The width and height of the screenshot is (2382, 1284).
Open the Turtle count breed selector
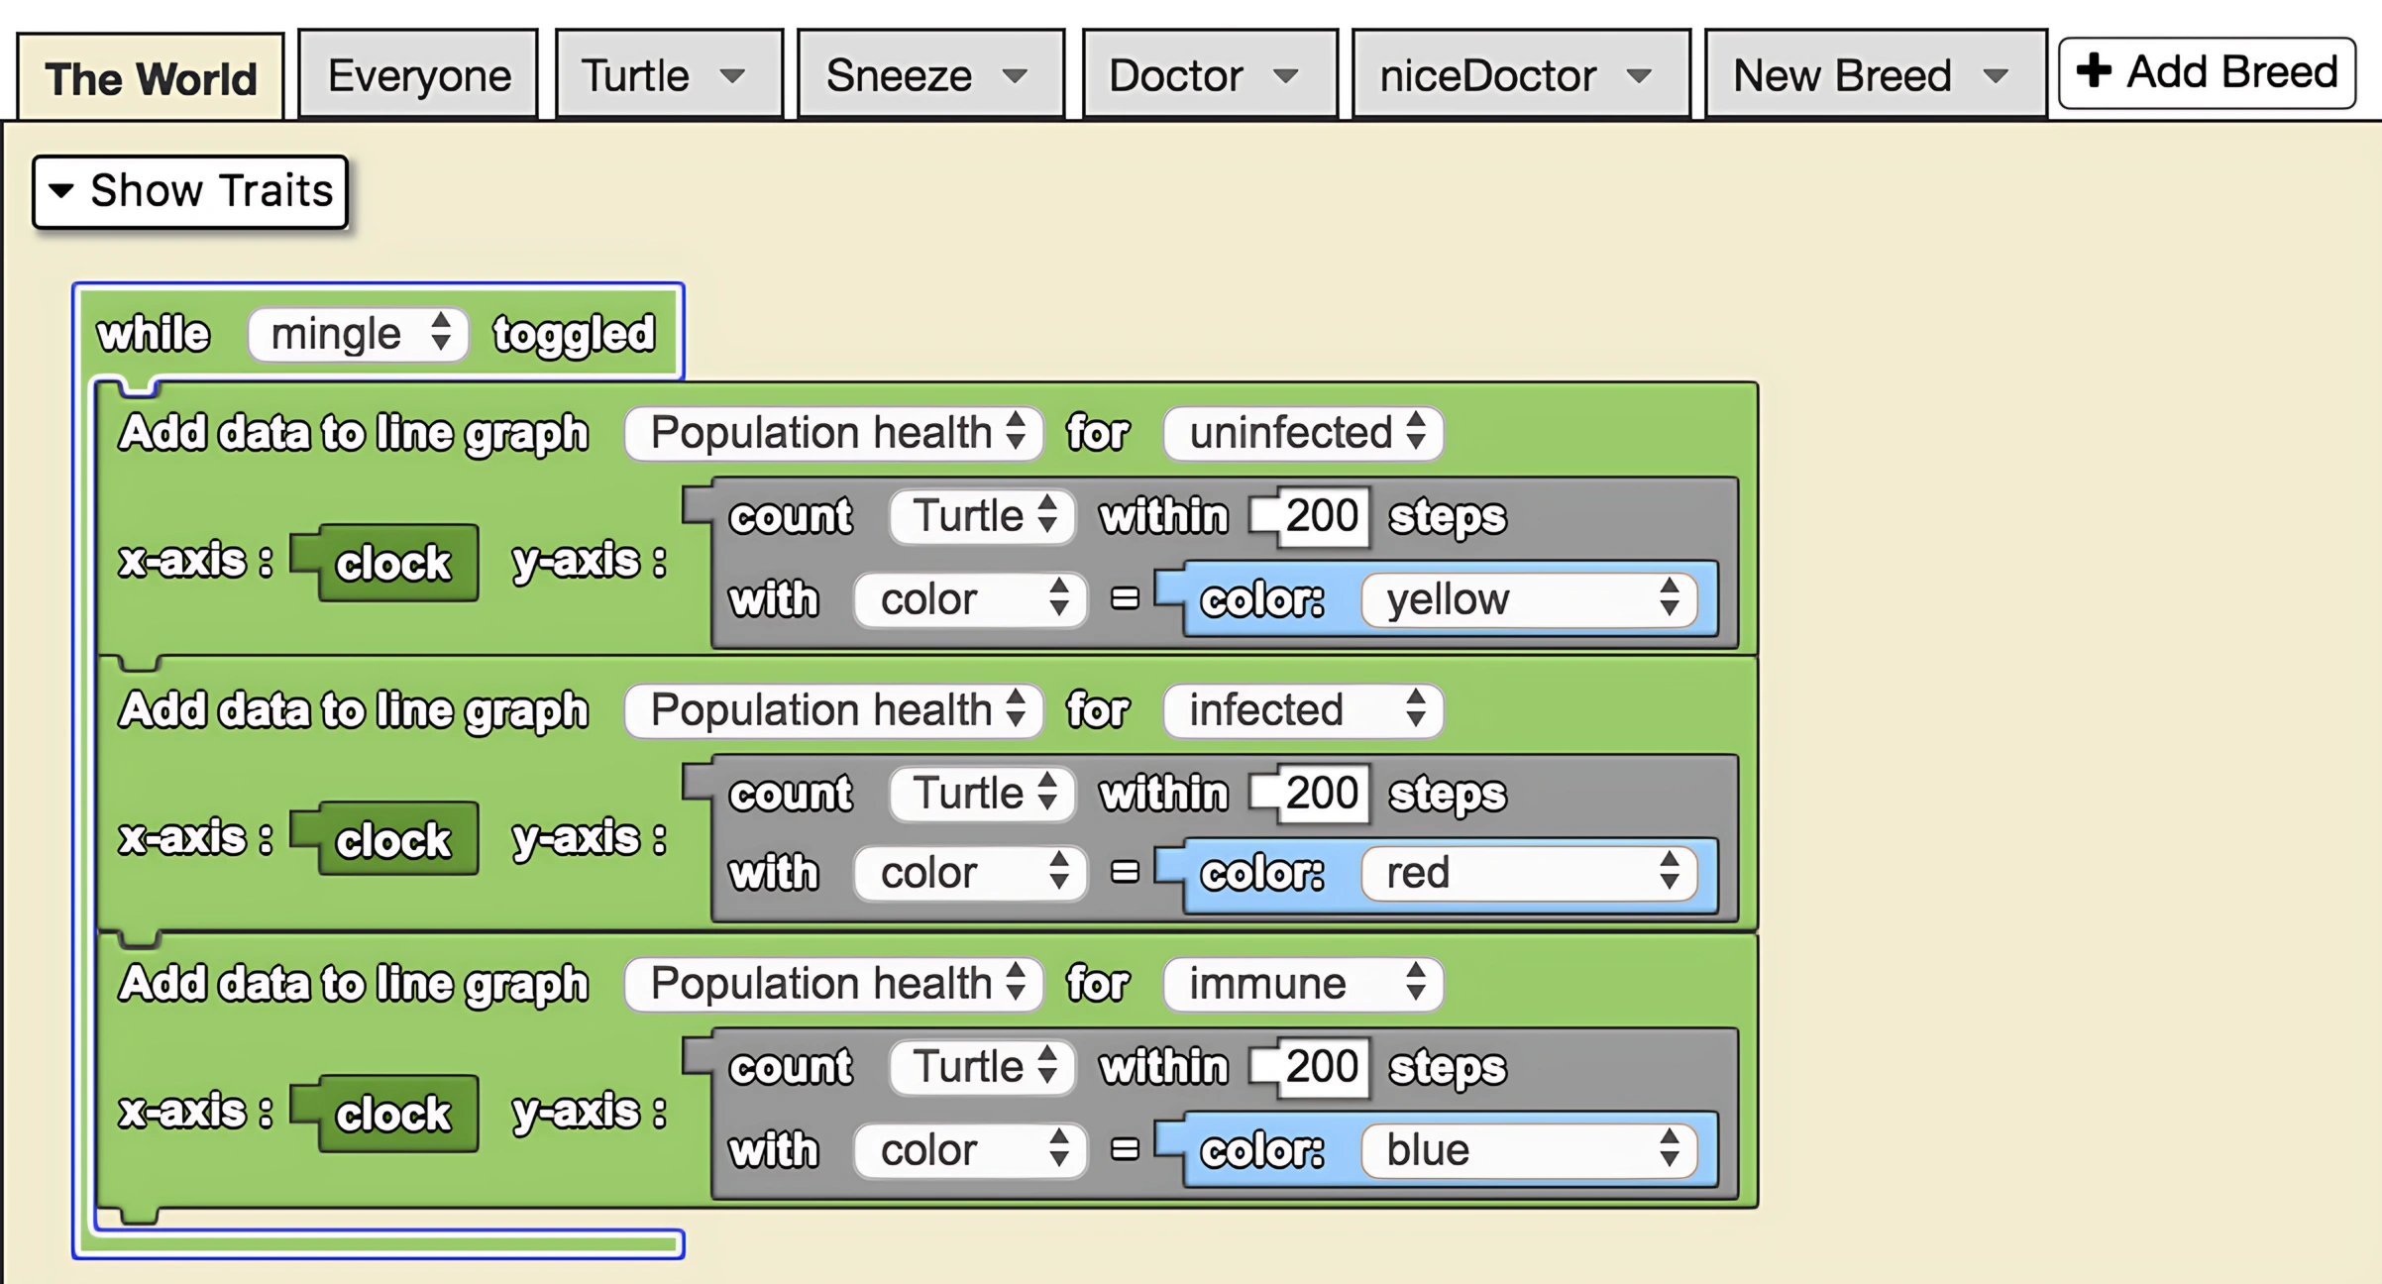pos(979,515)
